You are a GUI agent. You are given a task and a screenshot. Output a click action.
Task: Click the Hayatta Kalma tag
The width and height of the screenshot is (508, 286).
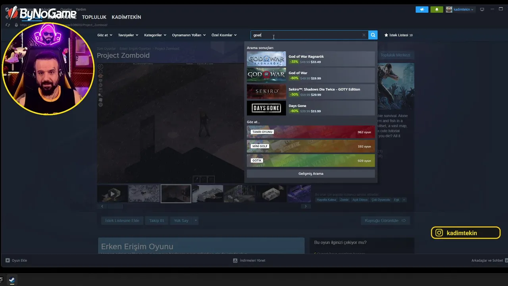[x=327, y=200]
